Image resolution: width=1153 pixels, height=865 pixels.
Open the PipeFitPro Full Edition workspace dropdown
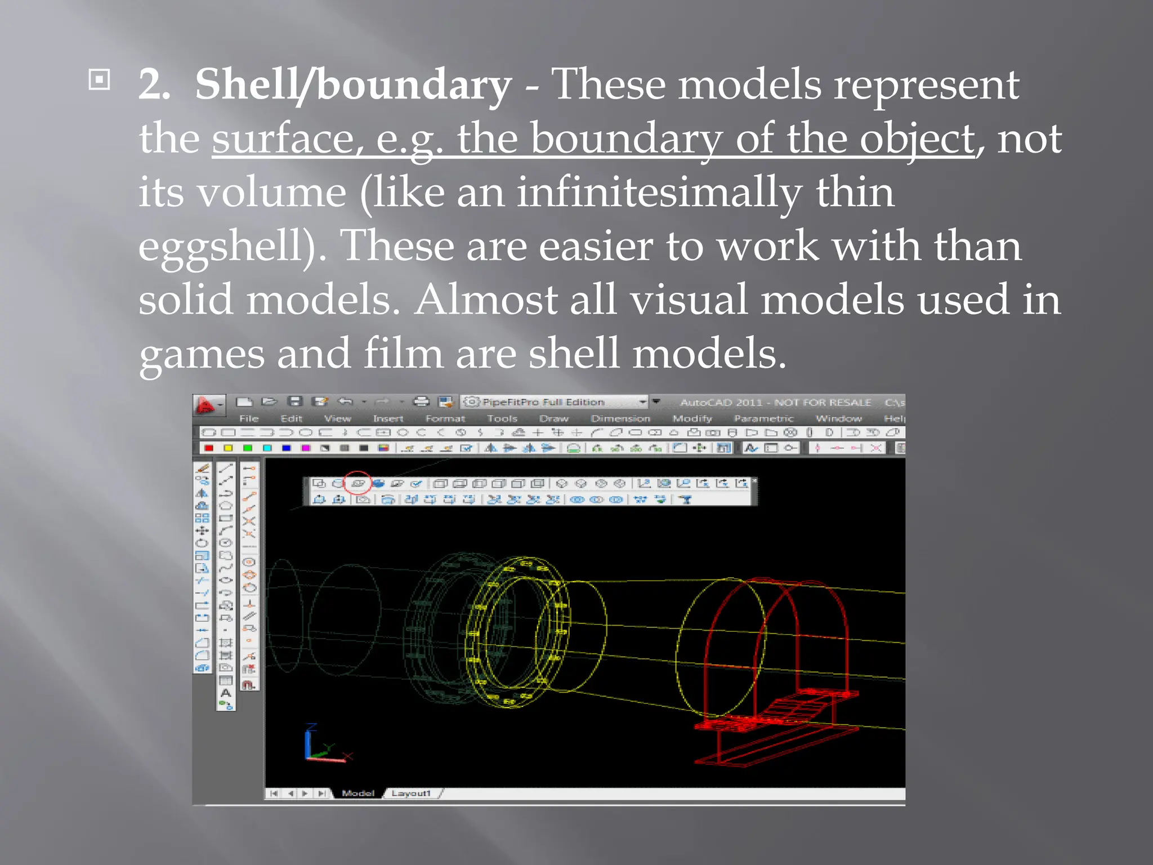tap(555, 402)
